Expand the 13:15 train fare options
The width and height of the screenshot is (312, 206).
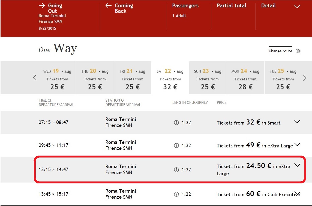point(297,165)
